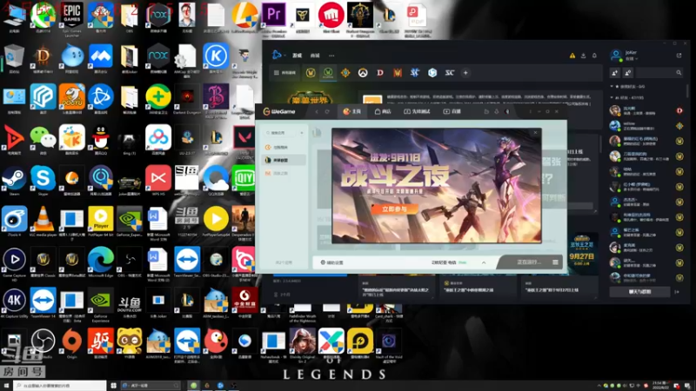The height and width of the screenshot is (391, 696).
Task: Open hamburger menu beside running button
Action: [555, 262]
